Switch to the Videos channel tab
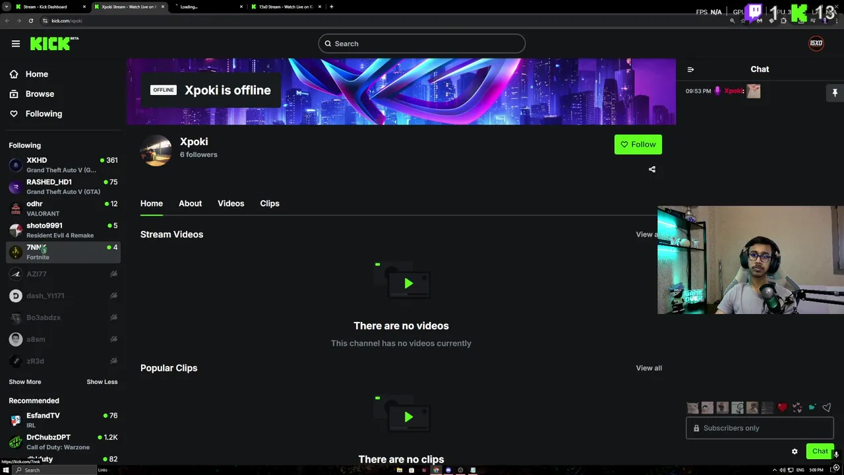This screenshot has width=844, height=475. click(231, 203)
